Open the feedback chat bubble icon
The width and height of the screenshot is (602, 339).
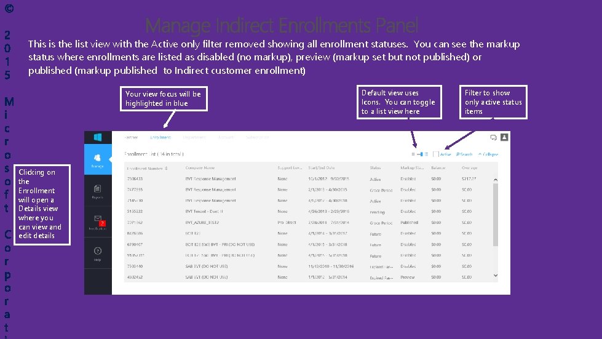pyautogui.click(x=493, y=137)
